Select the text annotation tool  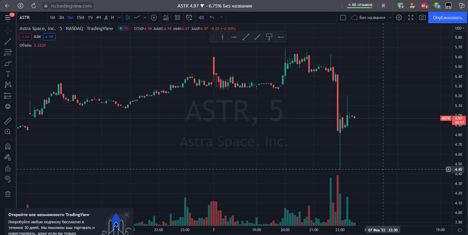(x=8, y=74)
